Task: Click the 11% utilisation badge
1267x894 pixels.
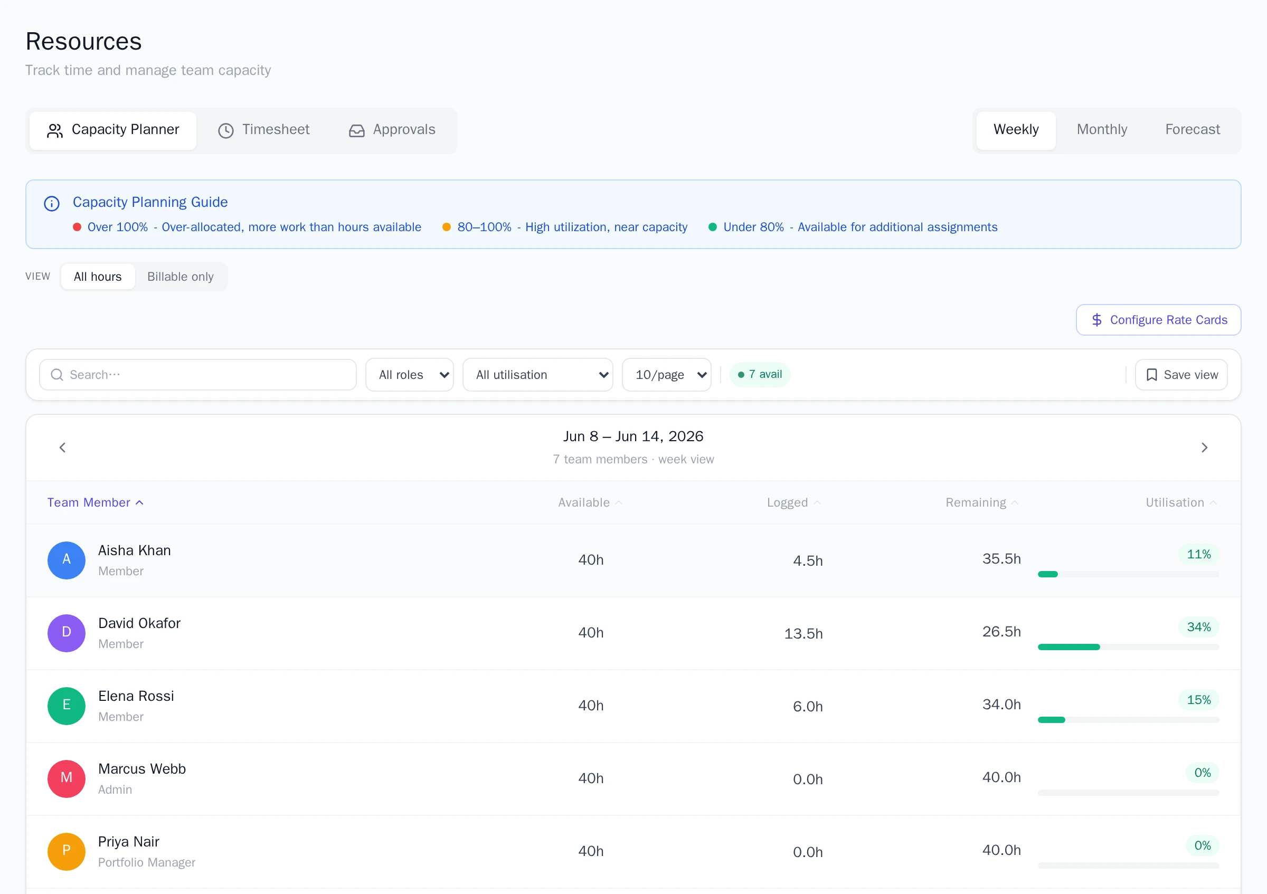Action: (x=1198, y=554)
